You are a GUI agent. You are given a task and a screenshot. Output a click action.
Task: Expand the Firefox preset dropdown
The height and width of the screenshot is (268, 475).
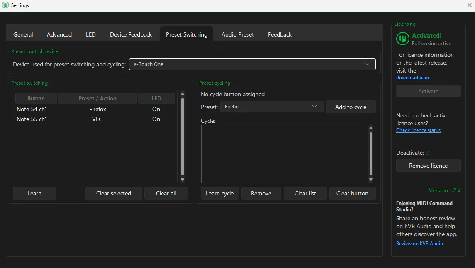271,107
